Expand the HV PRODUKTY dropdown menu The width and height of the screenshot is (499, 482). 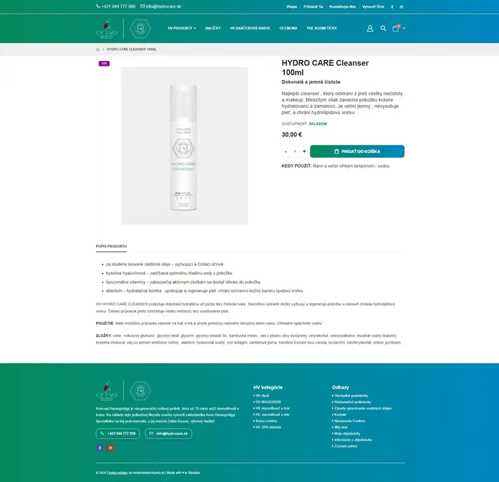tap(182, 29)
